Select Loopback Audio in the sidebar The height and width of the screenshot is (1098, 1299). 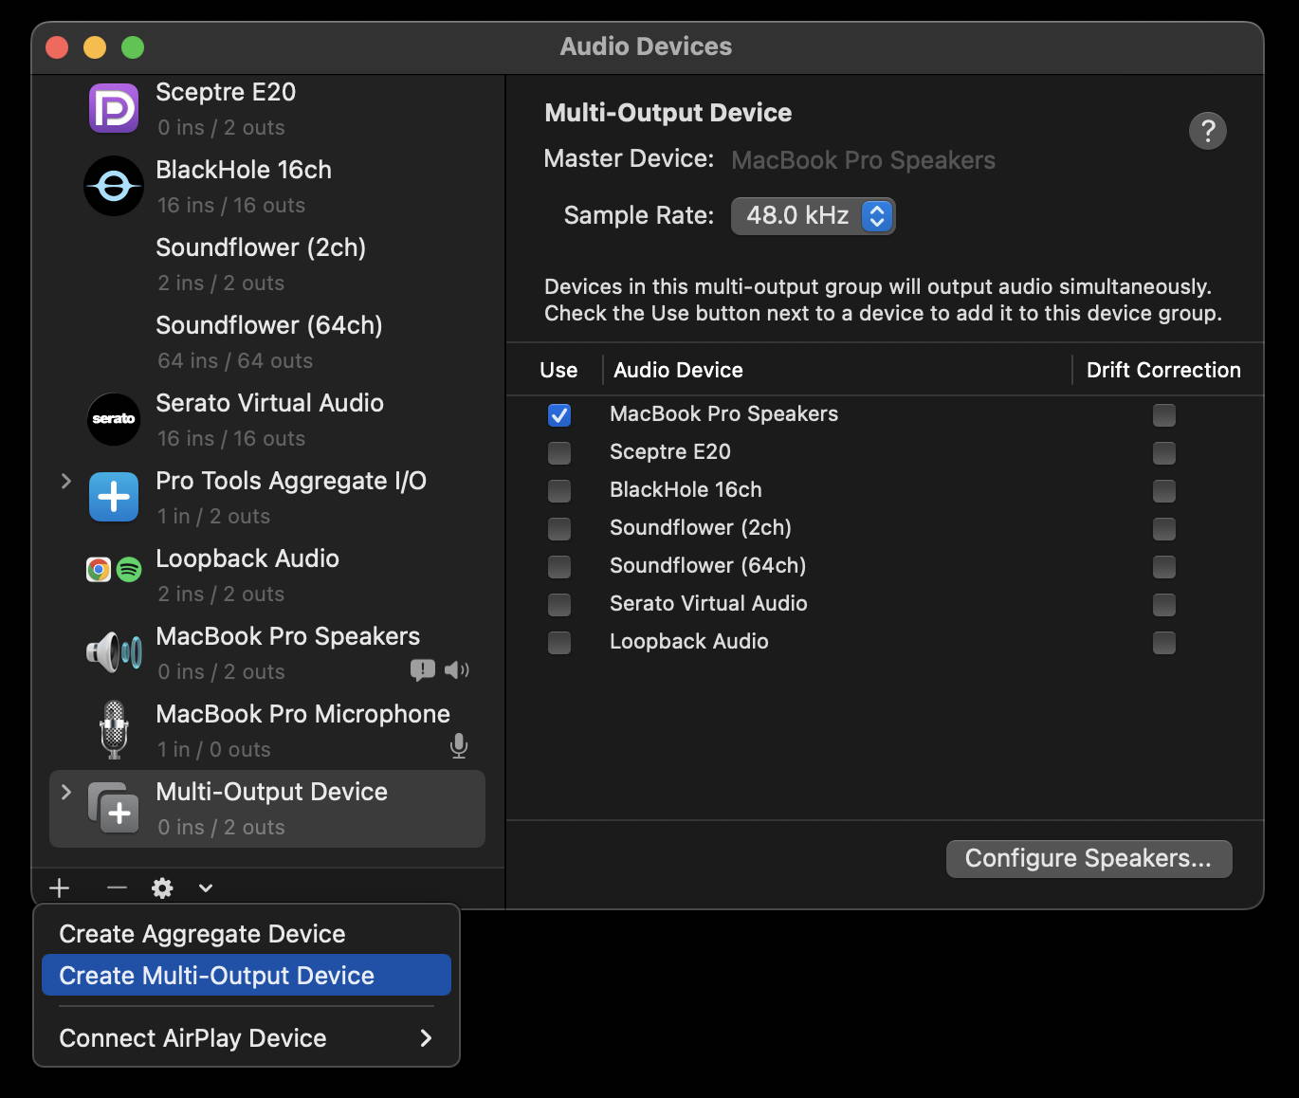pyautogui.click(x=267, y=575)
